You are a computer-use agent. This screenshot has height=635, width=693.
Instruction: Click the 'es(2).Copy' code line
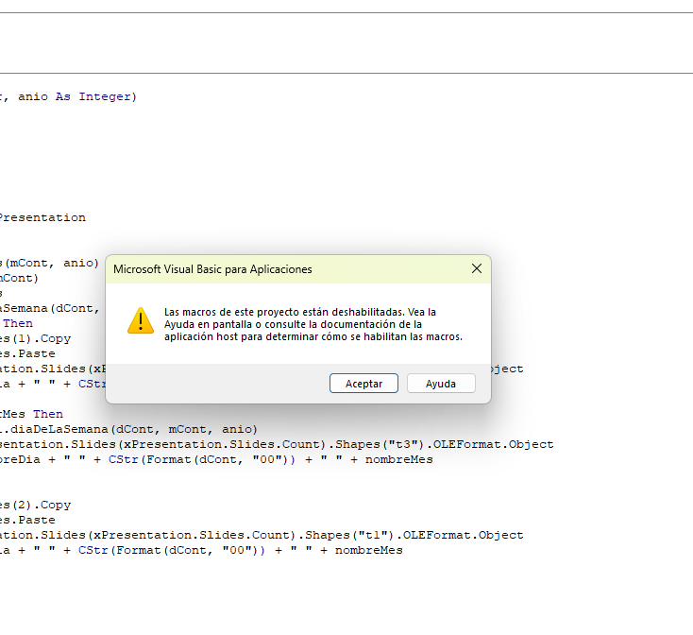pos(35,505)
